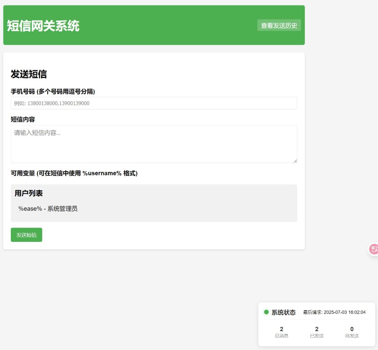Open the 查看发送历史 page
The height and width of the screenshot is (350, 378).
tap(279, 26)
